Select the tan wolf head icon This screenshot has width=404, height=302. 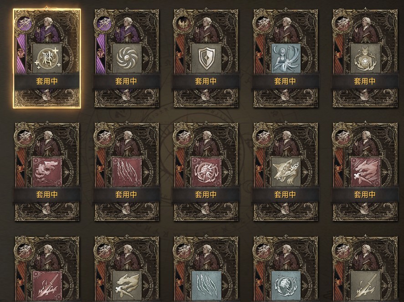[x=286, y=172]
